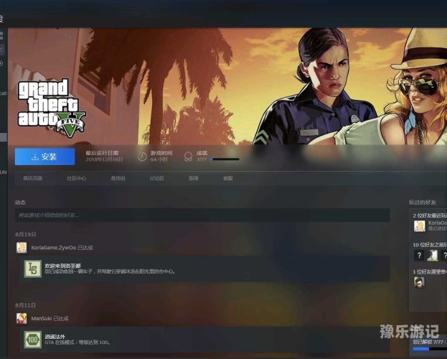The height and width of the screenshot is (359, 447).
Task: Click the first question-mark friend avatar
Action: click(x=419, y=255)
